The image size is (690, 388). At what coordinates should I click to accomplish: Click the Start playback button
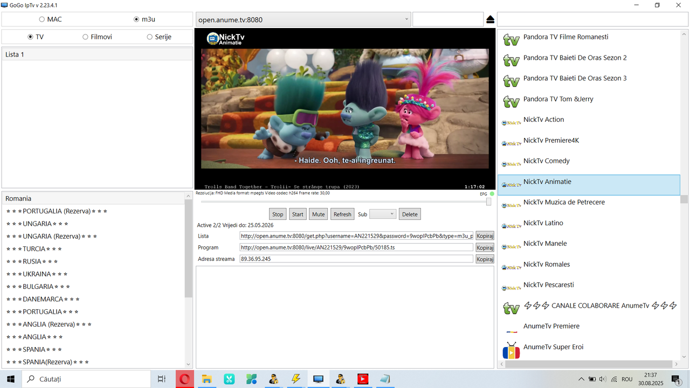tap(298, 214)
